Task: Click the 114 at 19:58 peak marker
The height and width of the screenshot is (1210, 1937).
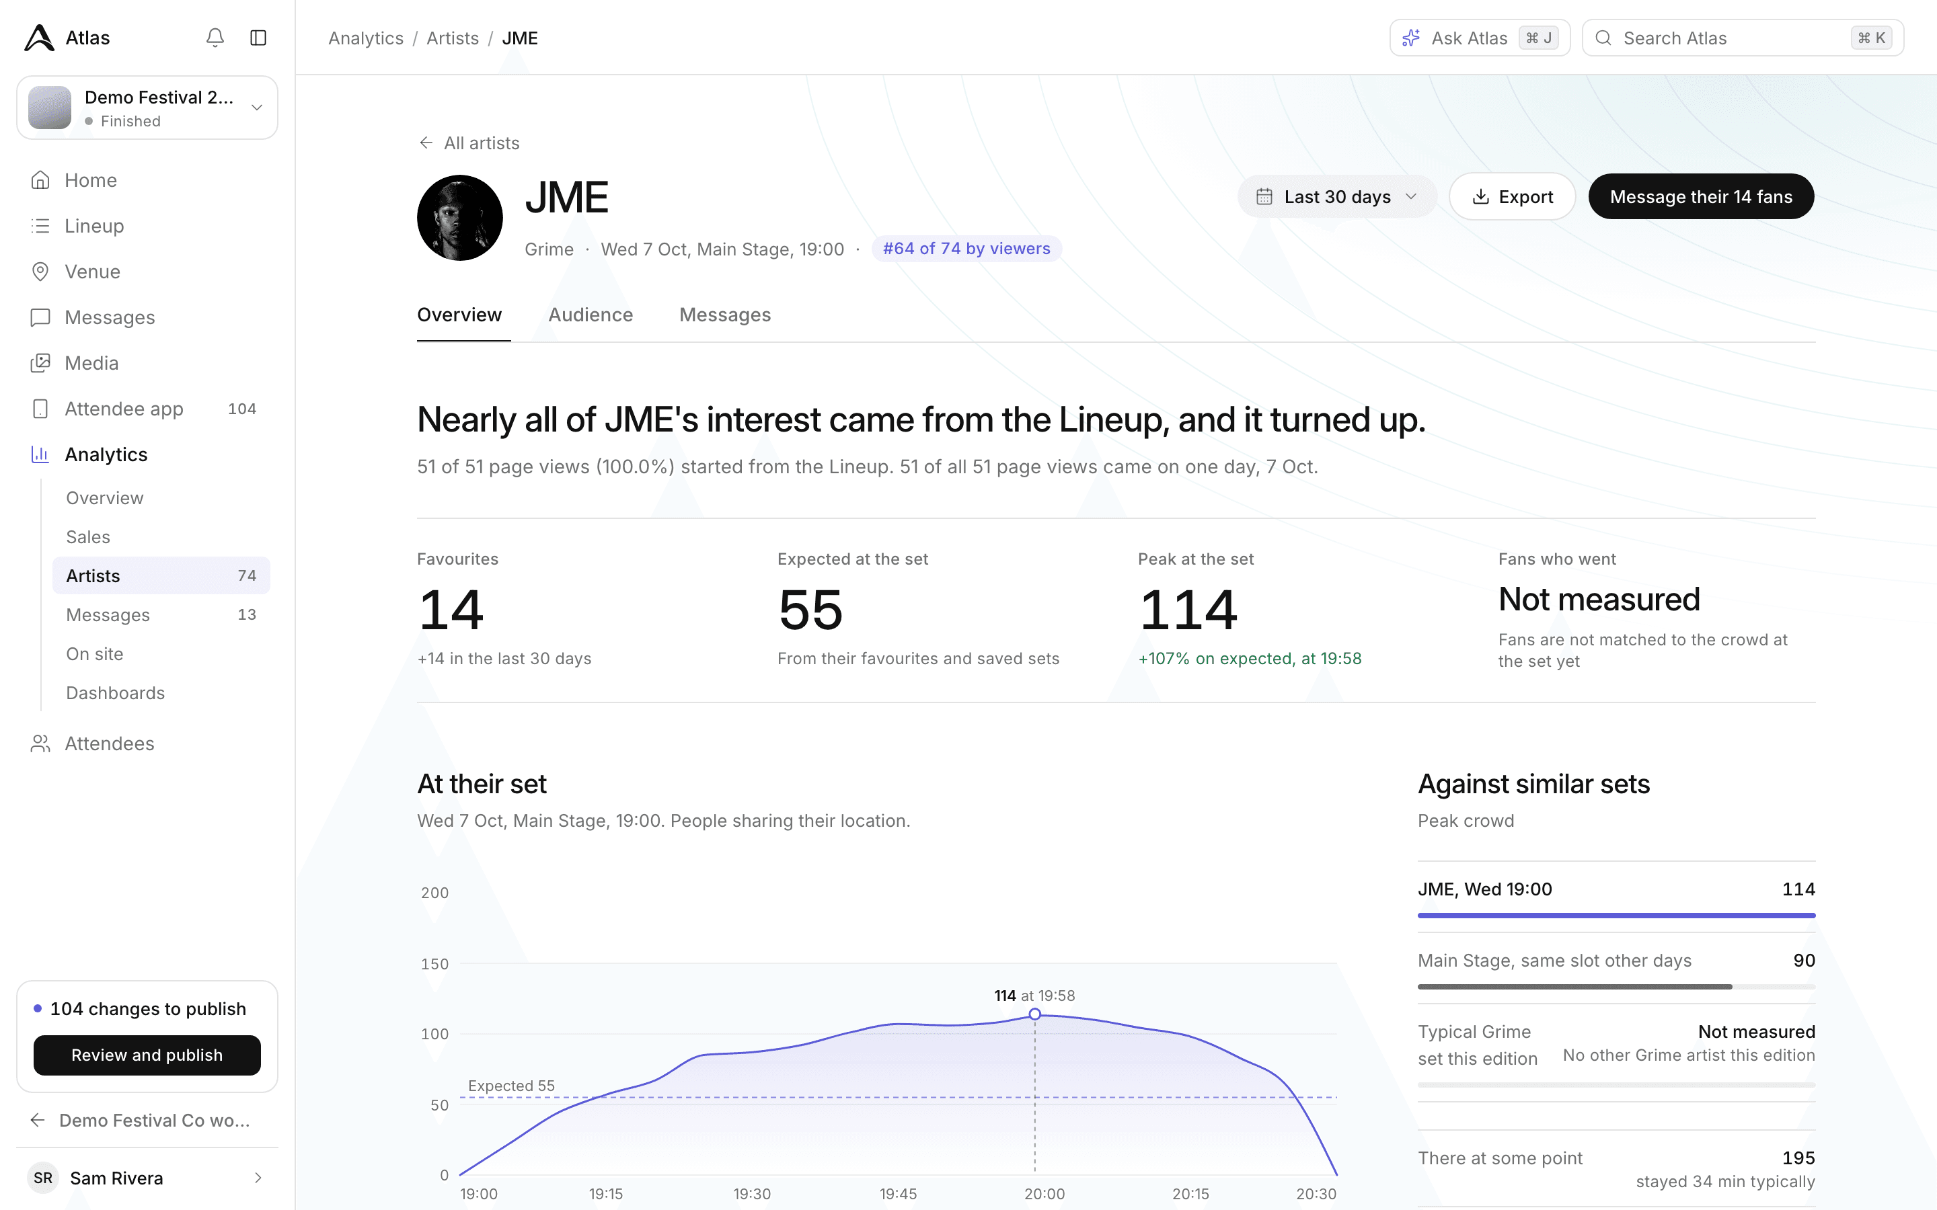Action: pos(1034,1013)
